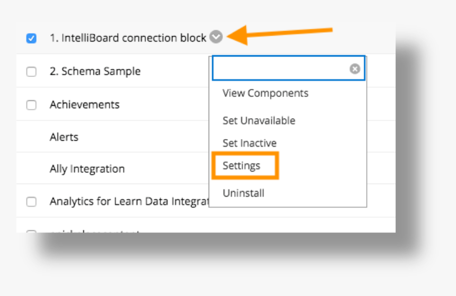
Task: Open the Ally Integration entry
Action: pyautogui.click(x=87, y=169)
